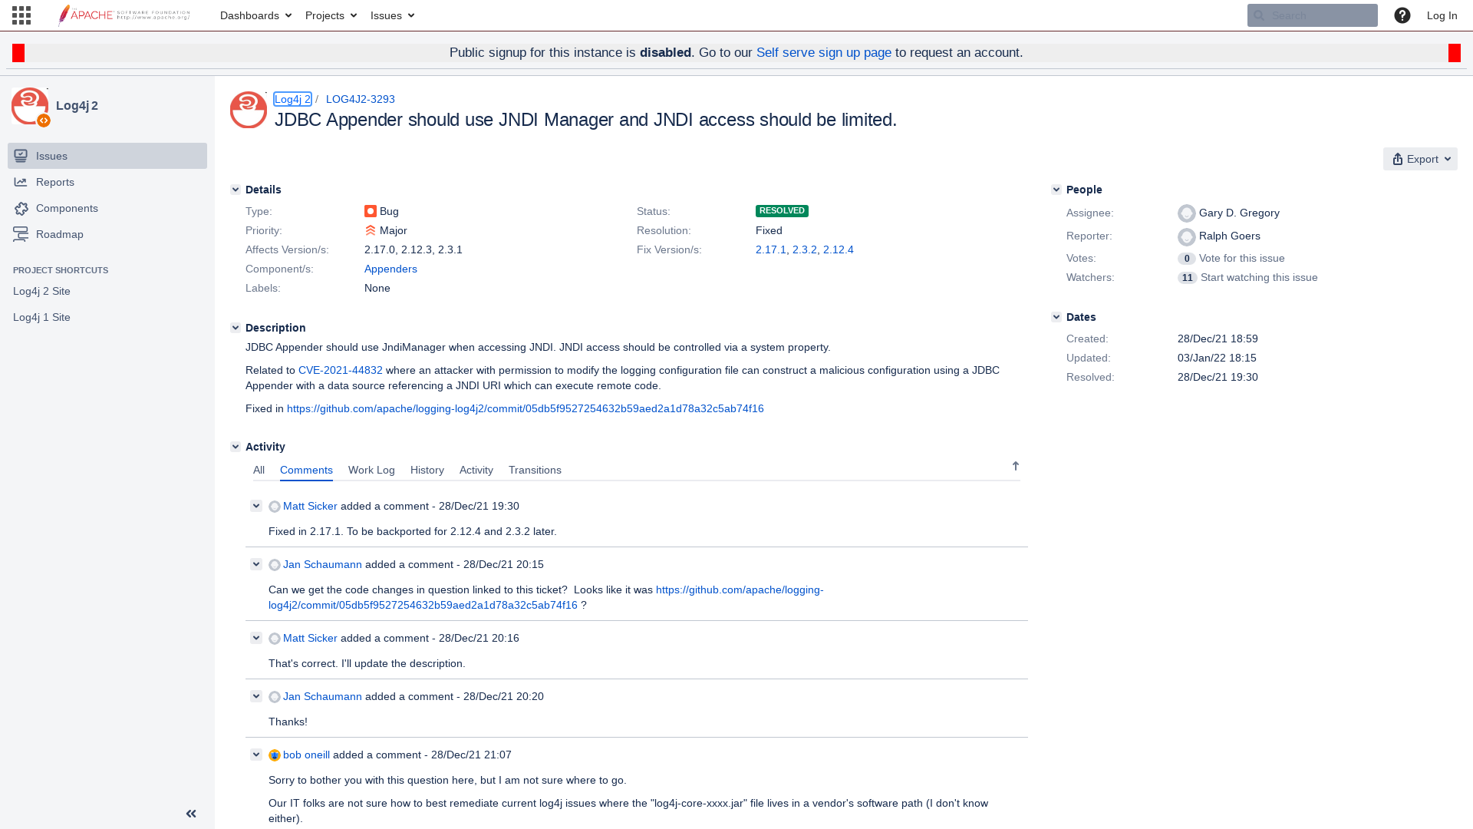Image resolution: width=1473 pixels, height=829 pixels.
Task: Click the Roadmap sidebar icon
Action: pos(21,234)
